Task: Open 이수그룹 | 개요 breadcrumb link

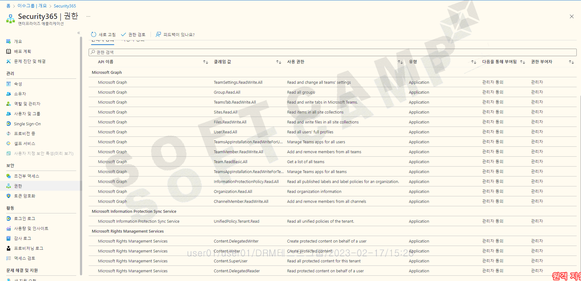Action: [32, 6]
